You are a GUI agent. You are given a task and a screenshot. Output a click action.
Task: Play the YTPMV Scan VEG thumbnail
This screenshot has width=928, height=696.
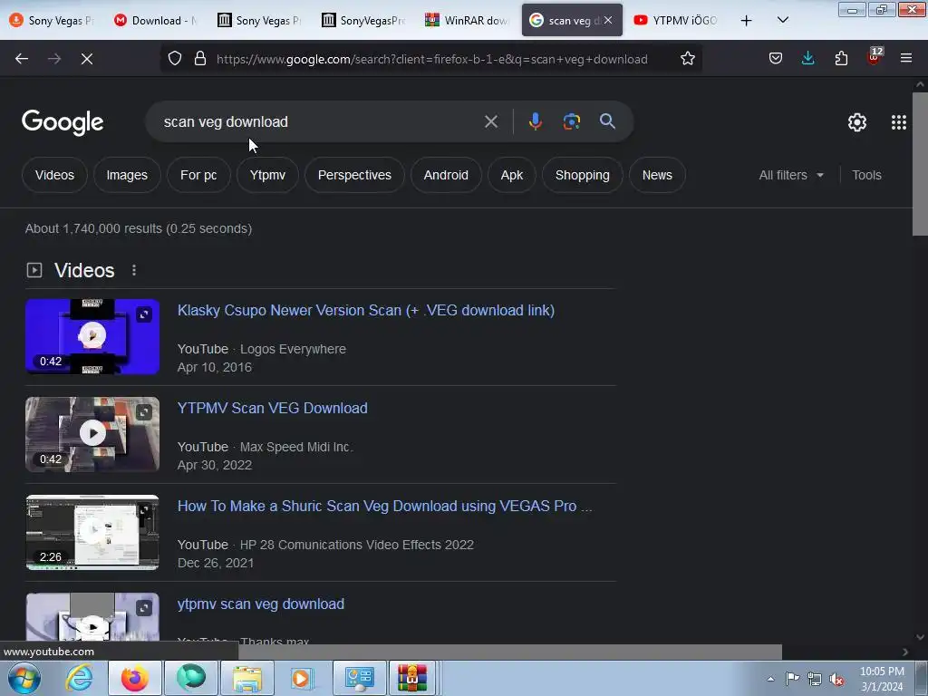pos(92,434)
